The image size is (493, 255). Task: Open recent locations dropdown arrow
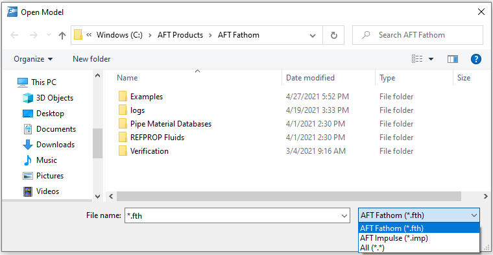click(x=49, y=35)
